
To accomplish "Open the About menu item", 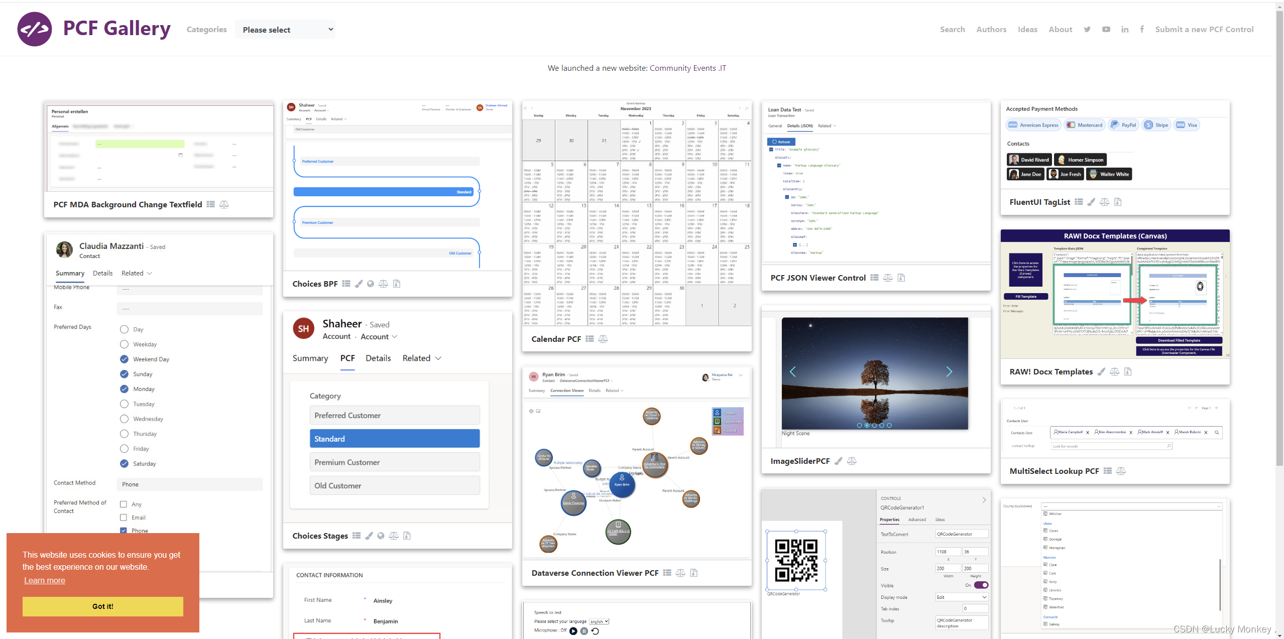I will pyautogui.click(x=1060, y=30).
